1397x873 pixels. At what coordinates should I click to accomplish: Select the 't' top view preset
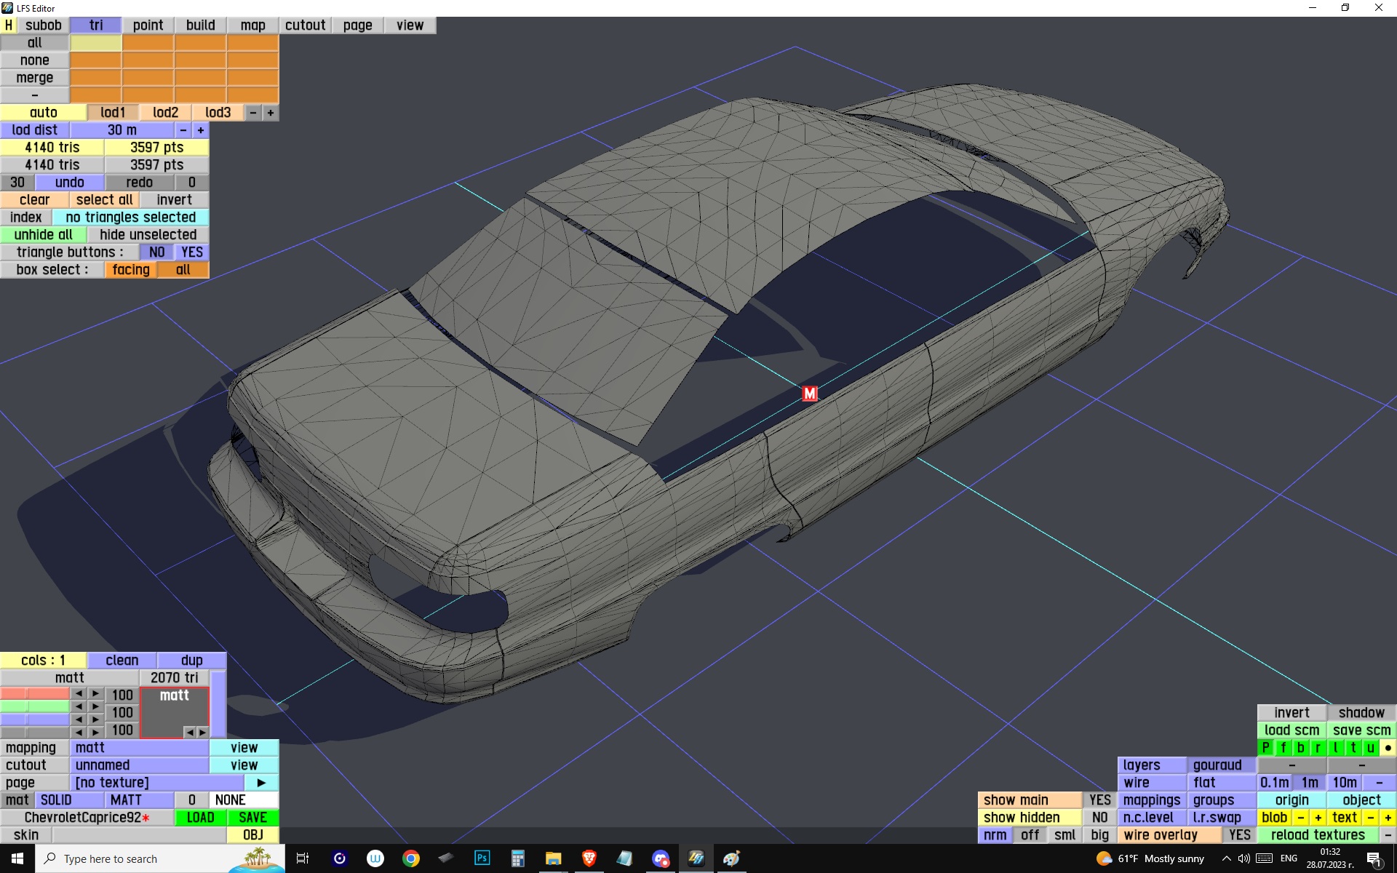click(x=1353, y=747)
